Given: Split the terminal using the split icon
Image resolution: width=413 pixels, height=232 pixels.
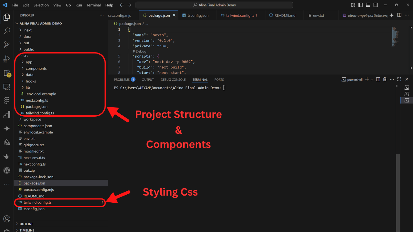Looking at the screenshot, I should [x=378, y=79].
